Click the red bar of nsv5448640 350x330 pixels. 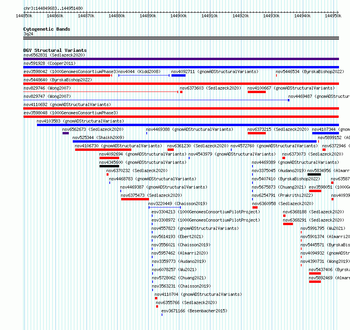coord(181,84)
